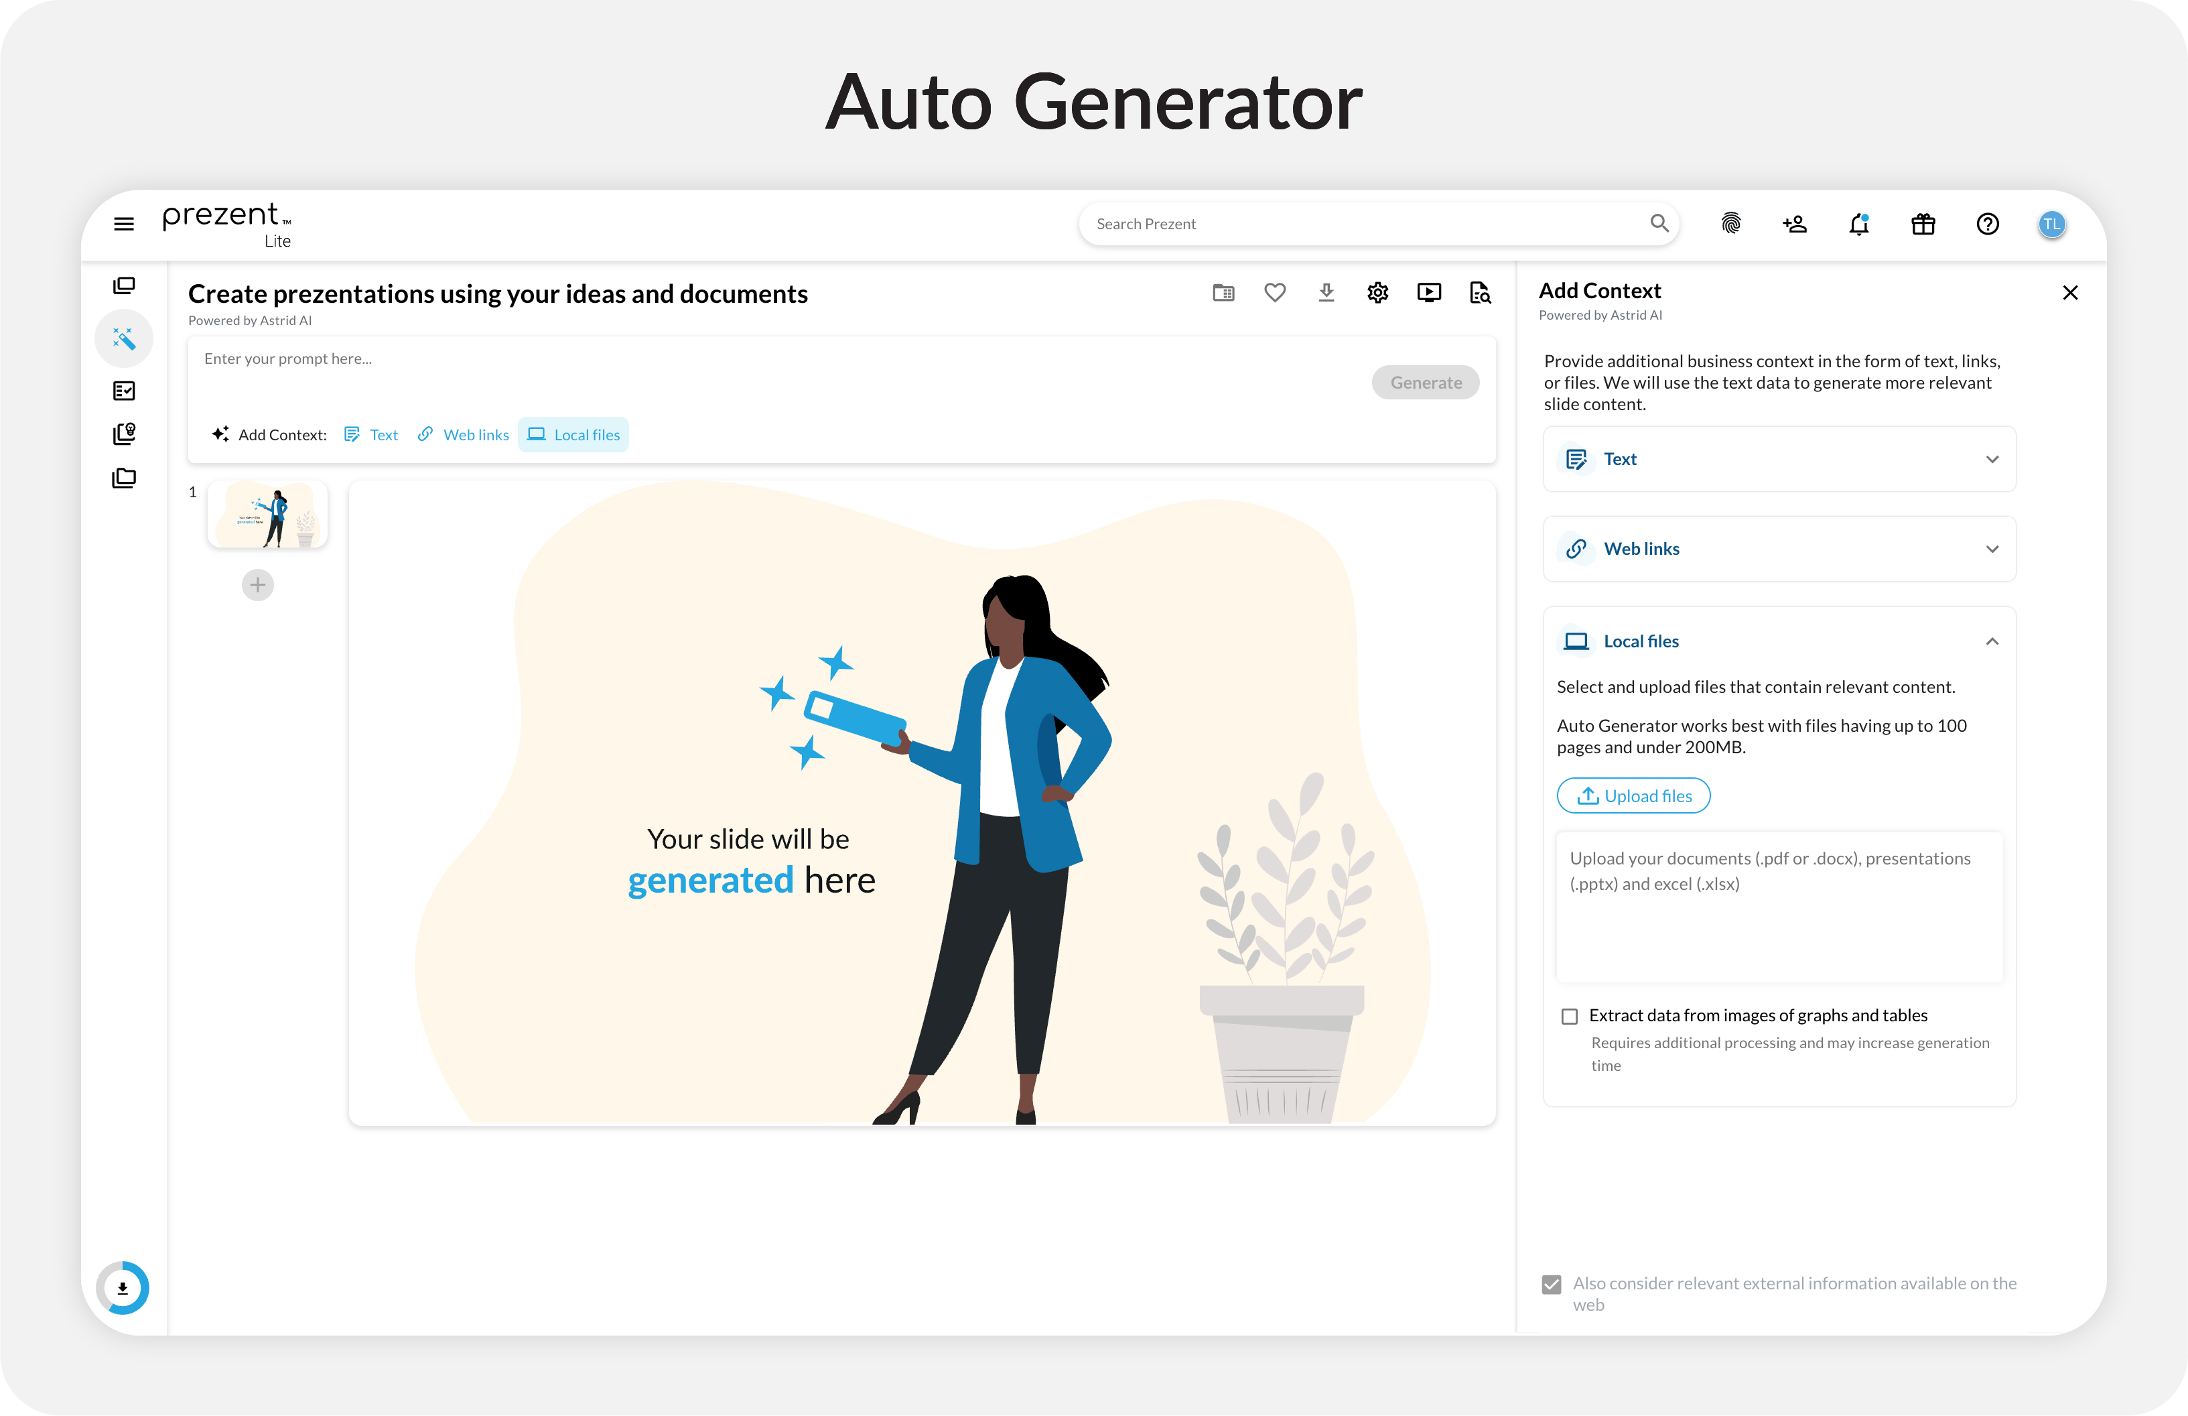Viewport: 2188px width, 1416px height.
Task: Click the Web links section header label
Action: pyautogui.click(x=1641, y=549)
